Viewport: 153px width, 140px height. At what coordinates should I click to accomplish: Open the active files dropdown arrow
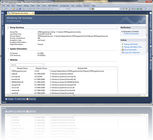pyautogui.click(x=147, y=13)
